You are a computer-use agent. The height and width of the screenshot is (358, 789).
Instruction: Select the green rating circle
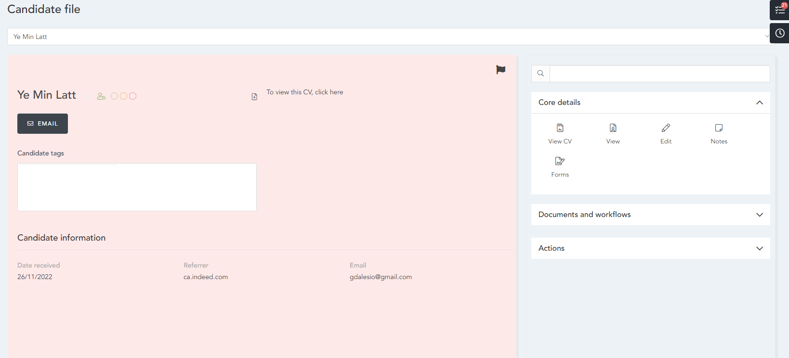click(x=114, y=96)
